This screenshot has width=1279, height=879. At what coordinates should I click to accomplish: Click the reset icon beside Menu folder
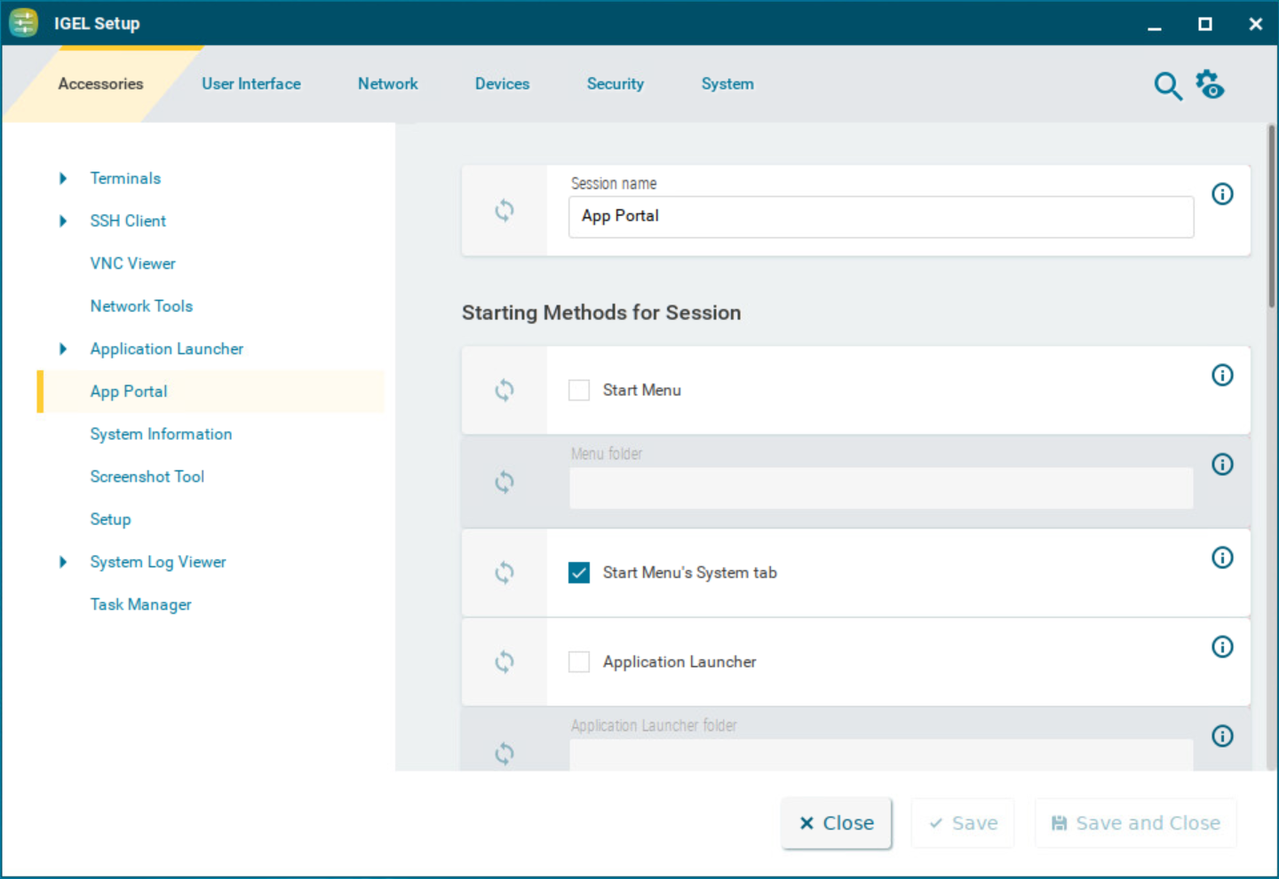(504, 482)
